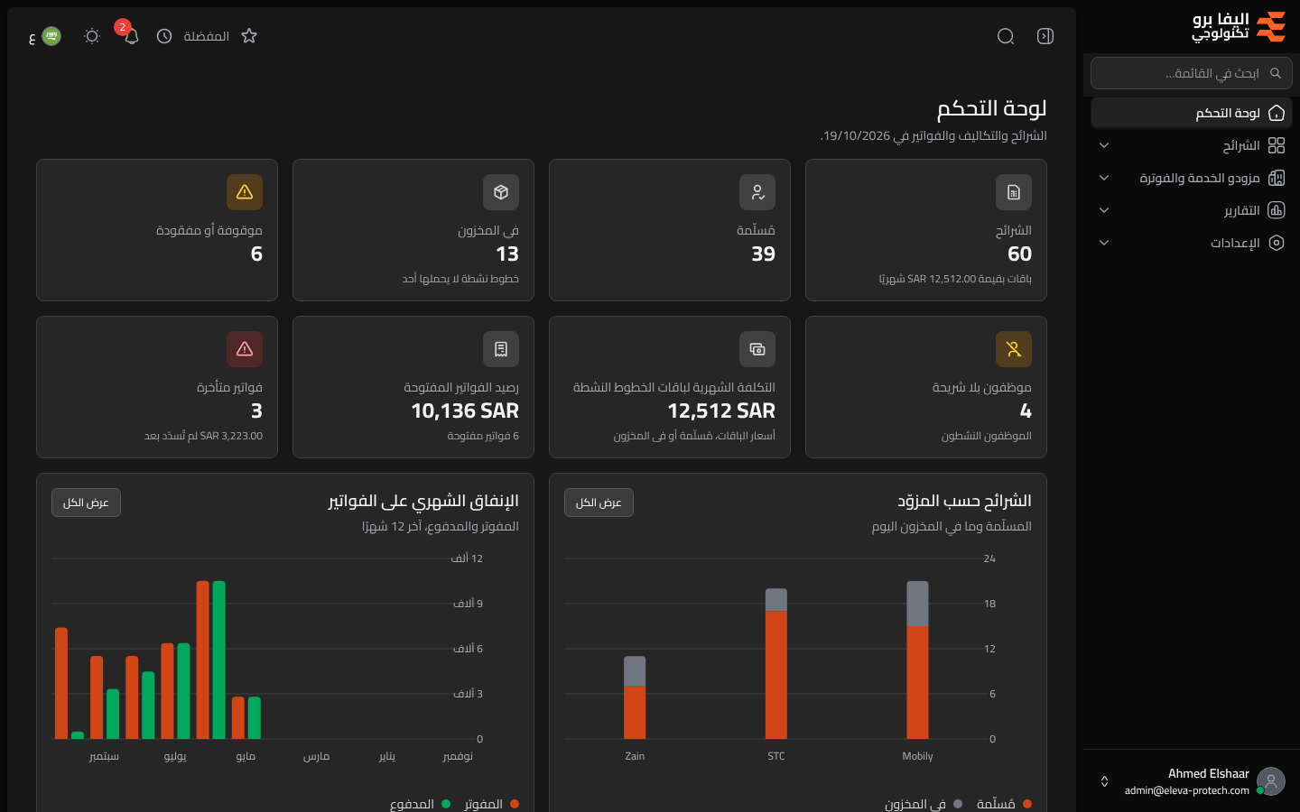Open notifications bell with 2 badge
This screenshot has height=812, width=1300.
[131, 36]
